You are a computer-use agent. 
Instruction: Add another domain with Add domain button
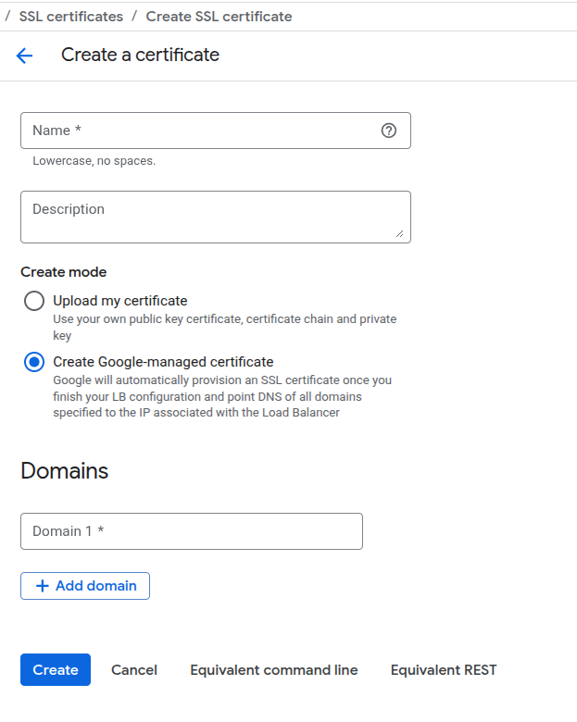(85, 586)
